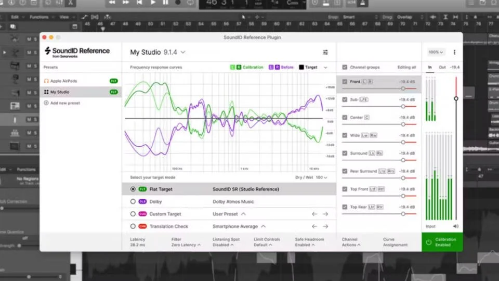The image size is (499, 281).
Task: Click the red CHK badge on Translation Check
Action: pyautogui.click(x=142, y=226)
